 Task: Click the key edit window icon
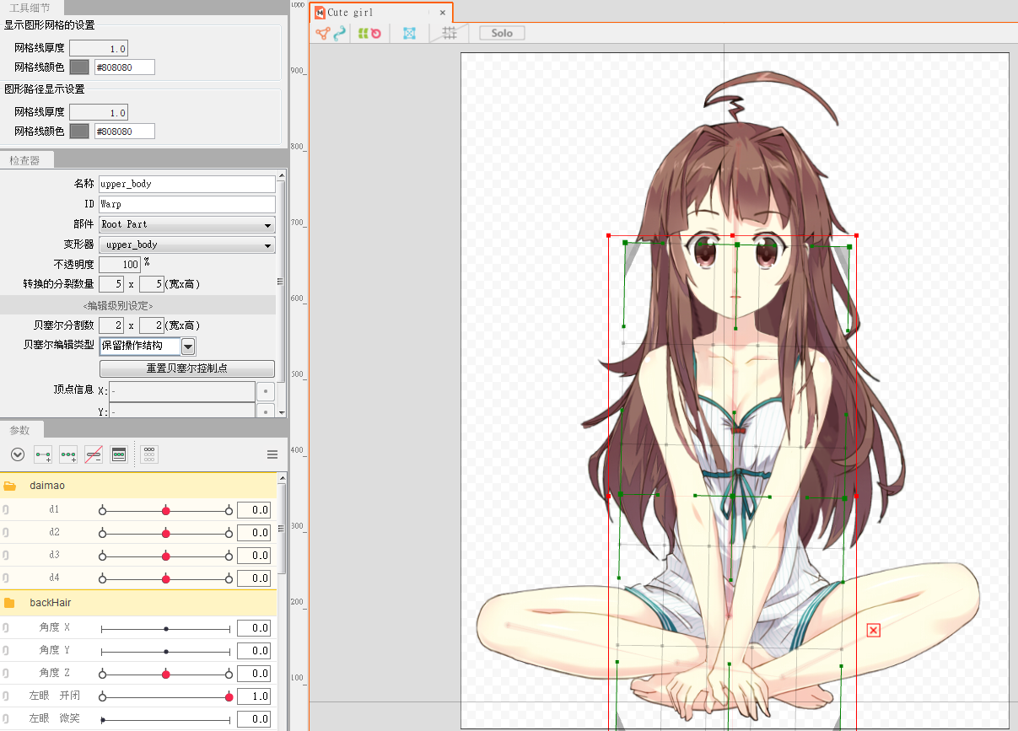pos(119,454)
